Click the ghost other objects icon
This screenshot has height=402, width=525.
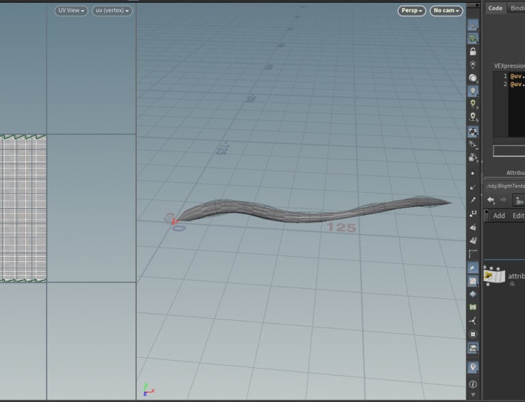[473, 158]
